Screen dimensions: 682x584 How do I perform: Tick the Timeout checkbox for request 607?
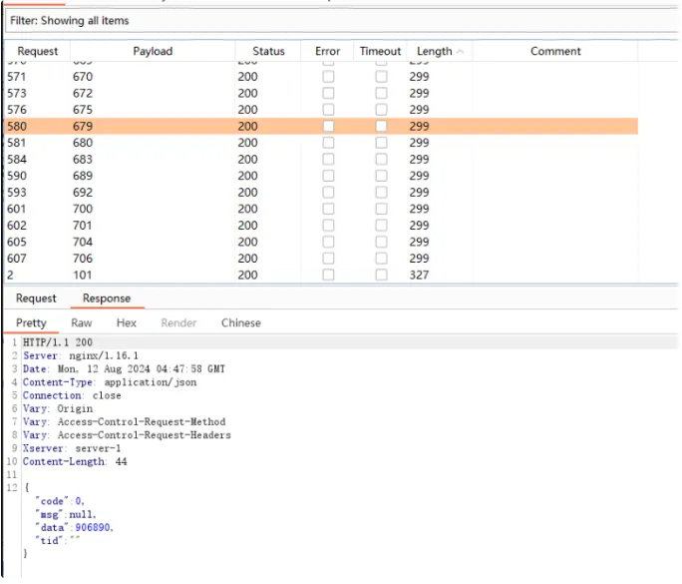381,259
